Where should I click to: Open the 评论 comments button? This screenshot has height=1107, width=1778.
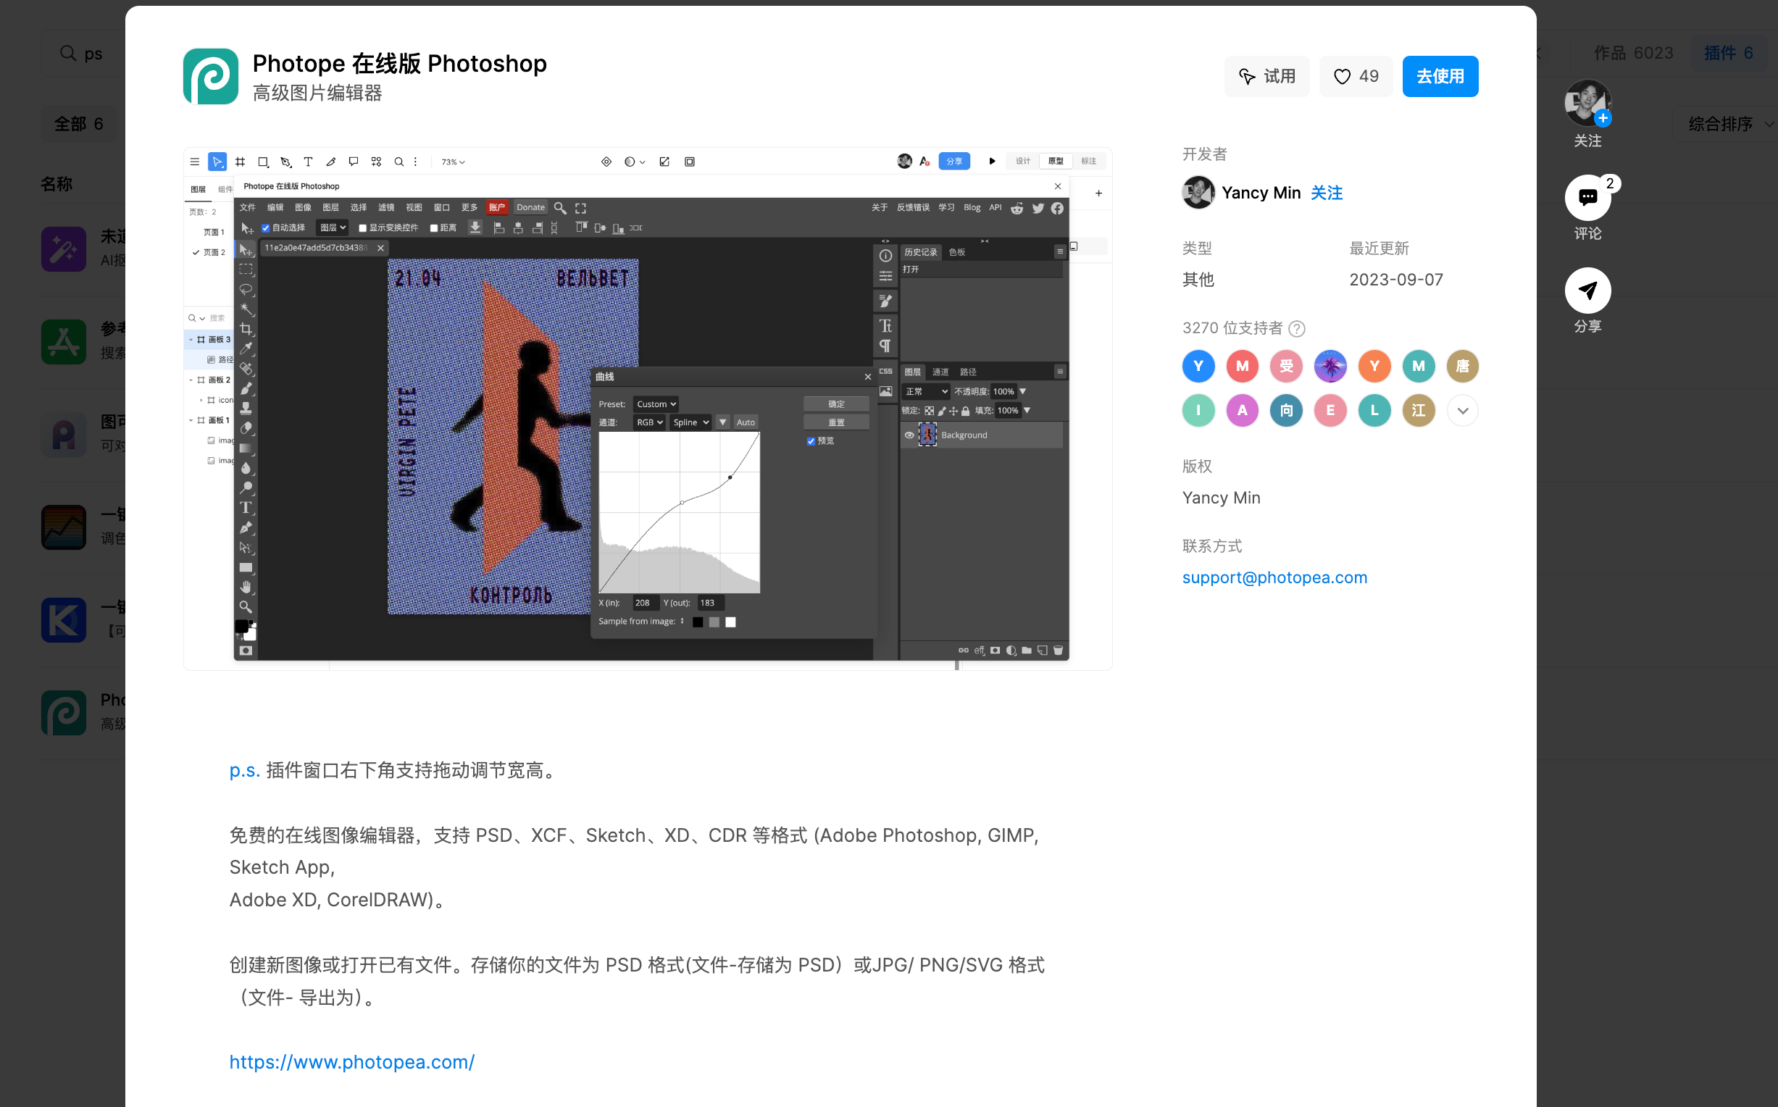1587,197
